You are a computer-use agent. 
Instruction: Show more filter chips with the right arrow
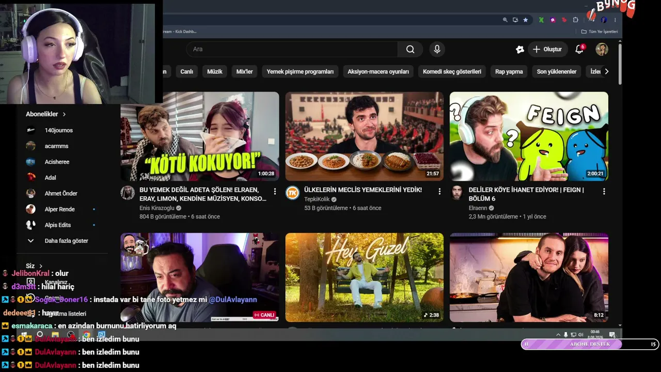[606, 71]
